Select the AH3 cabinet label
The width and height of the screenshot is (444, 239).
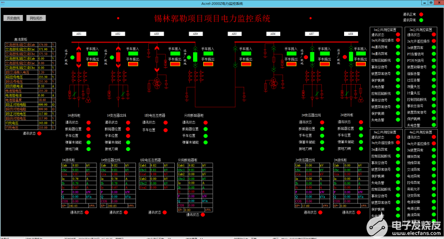[157, 34]
